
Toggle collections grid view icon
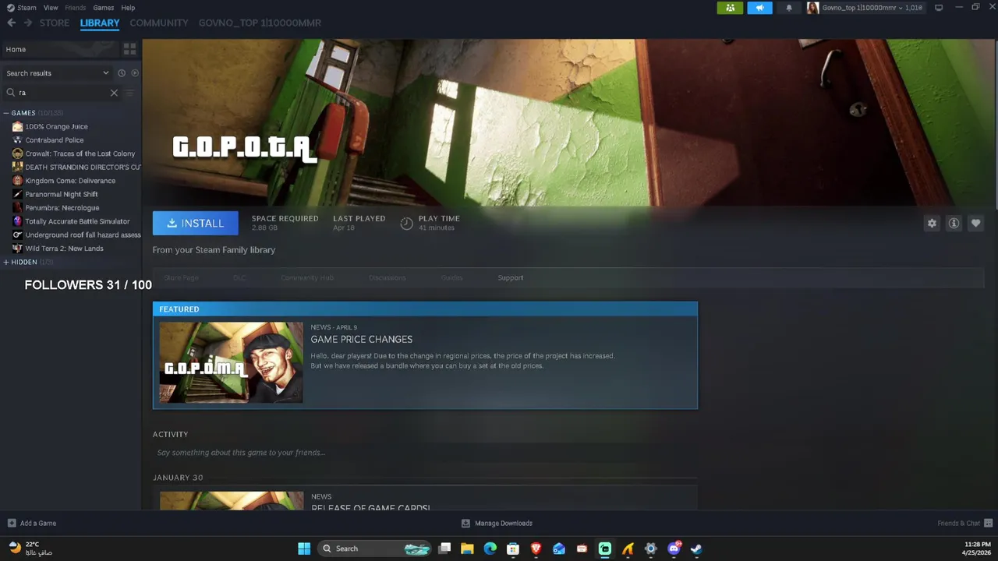point(129,49)
